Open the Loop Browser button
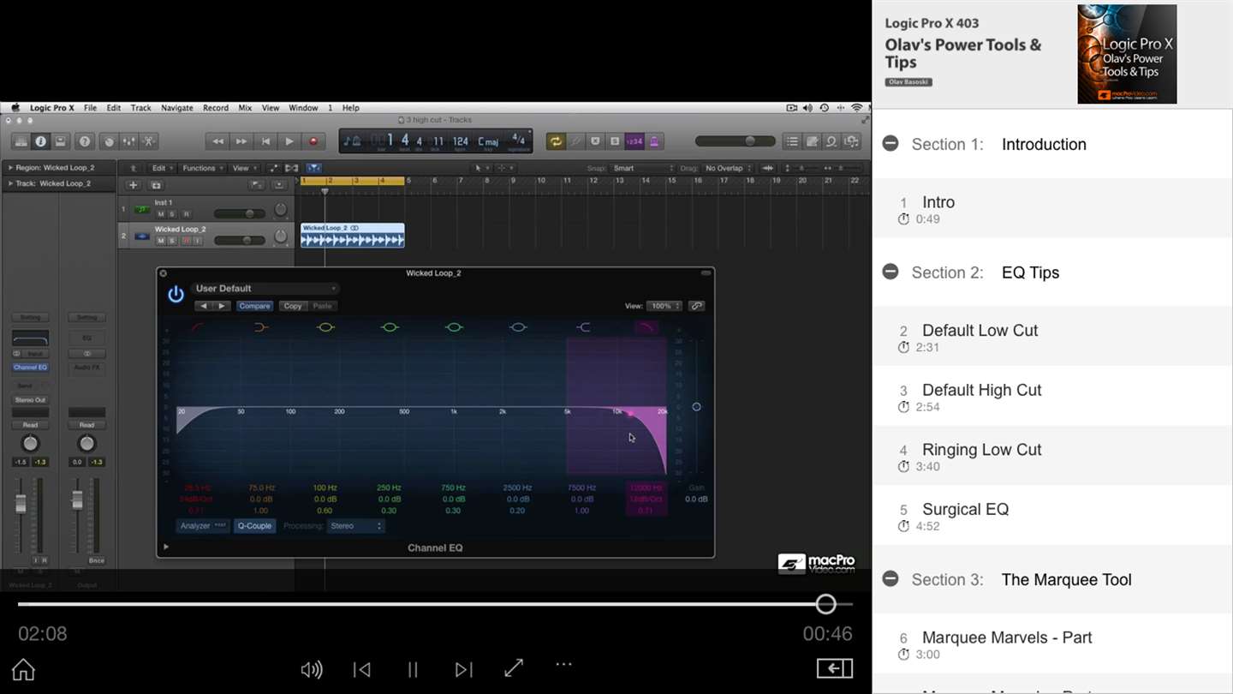 click(x=831, y=141)
